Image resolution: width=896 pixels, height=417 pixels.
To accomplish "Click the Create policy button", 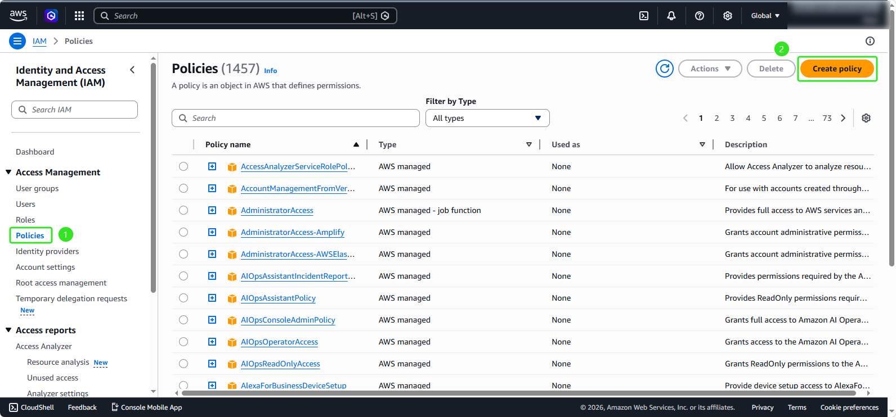I will pos(837,69).
